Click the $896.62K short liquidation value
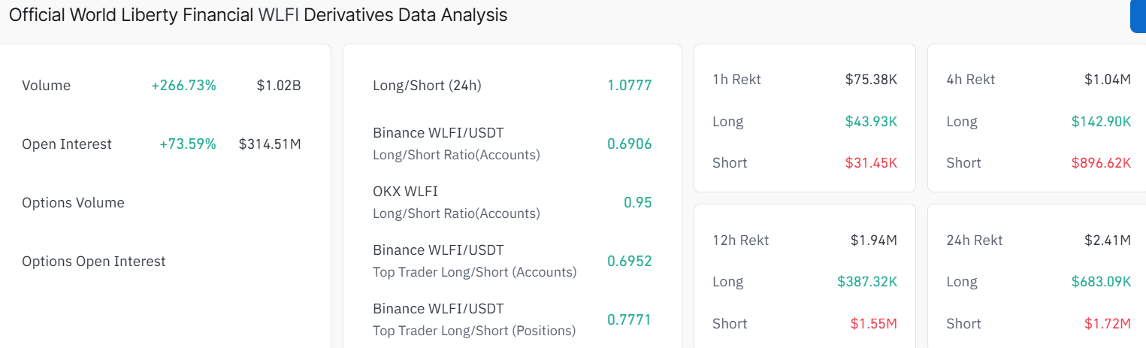 1101,163
